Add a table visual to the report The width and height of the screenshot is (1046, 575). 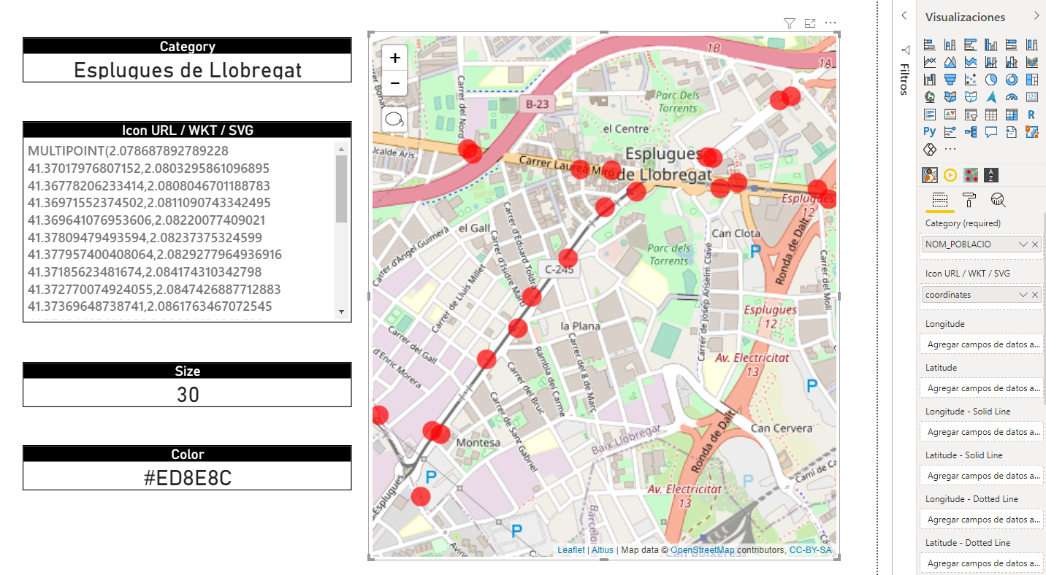[992, 115]
